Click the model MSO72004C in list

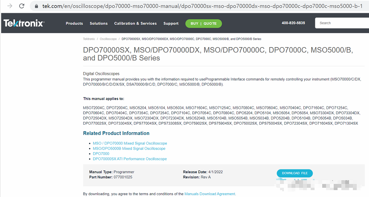(94, 108)
